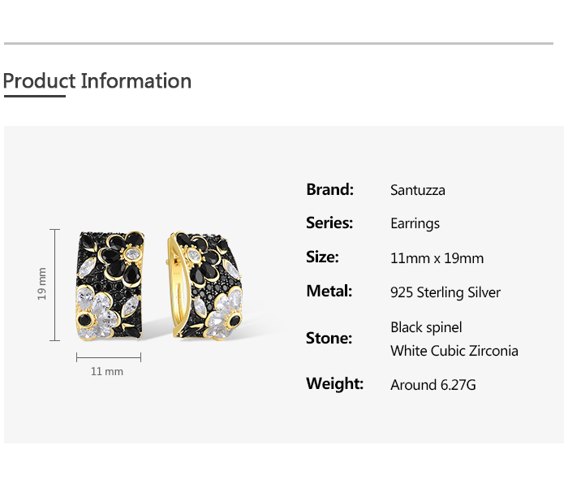Click the 11mm x 19mm size value
Screen dimensions: 568x484
click(437, 258)
